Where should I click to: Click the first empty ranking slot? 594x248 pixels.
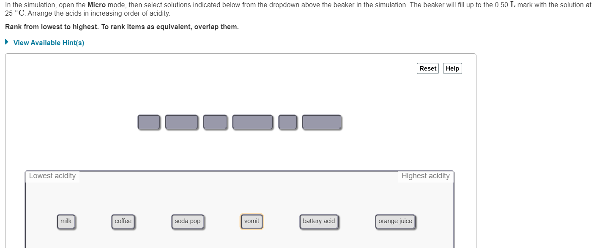click(x=149, y=122)
